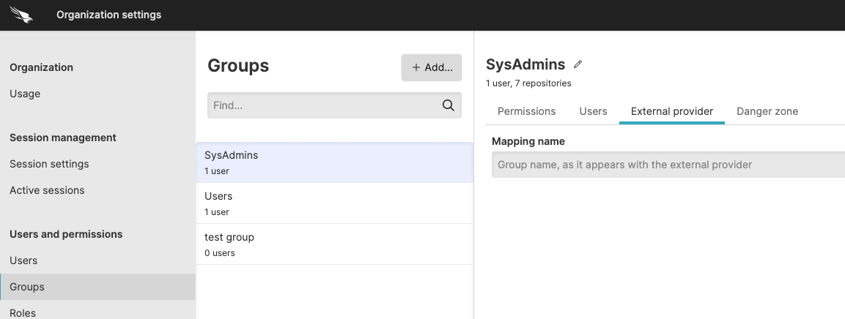
Task: Open Roles in the sidebar
Action: (23, 312)
